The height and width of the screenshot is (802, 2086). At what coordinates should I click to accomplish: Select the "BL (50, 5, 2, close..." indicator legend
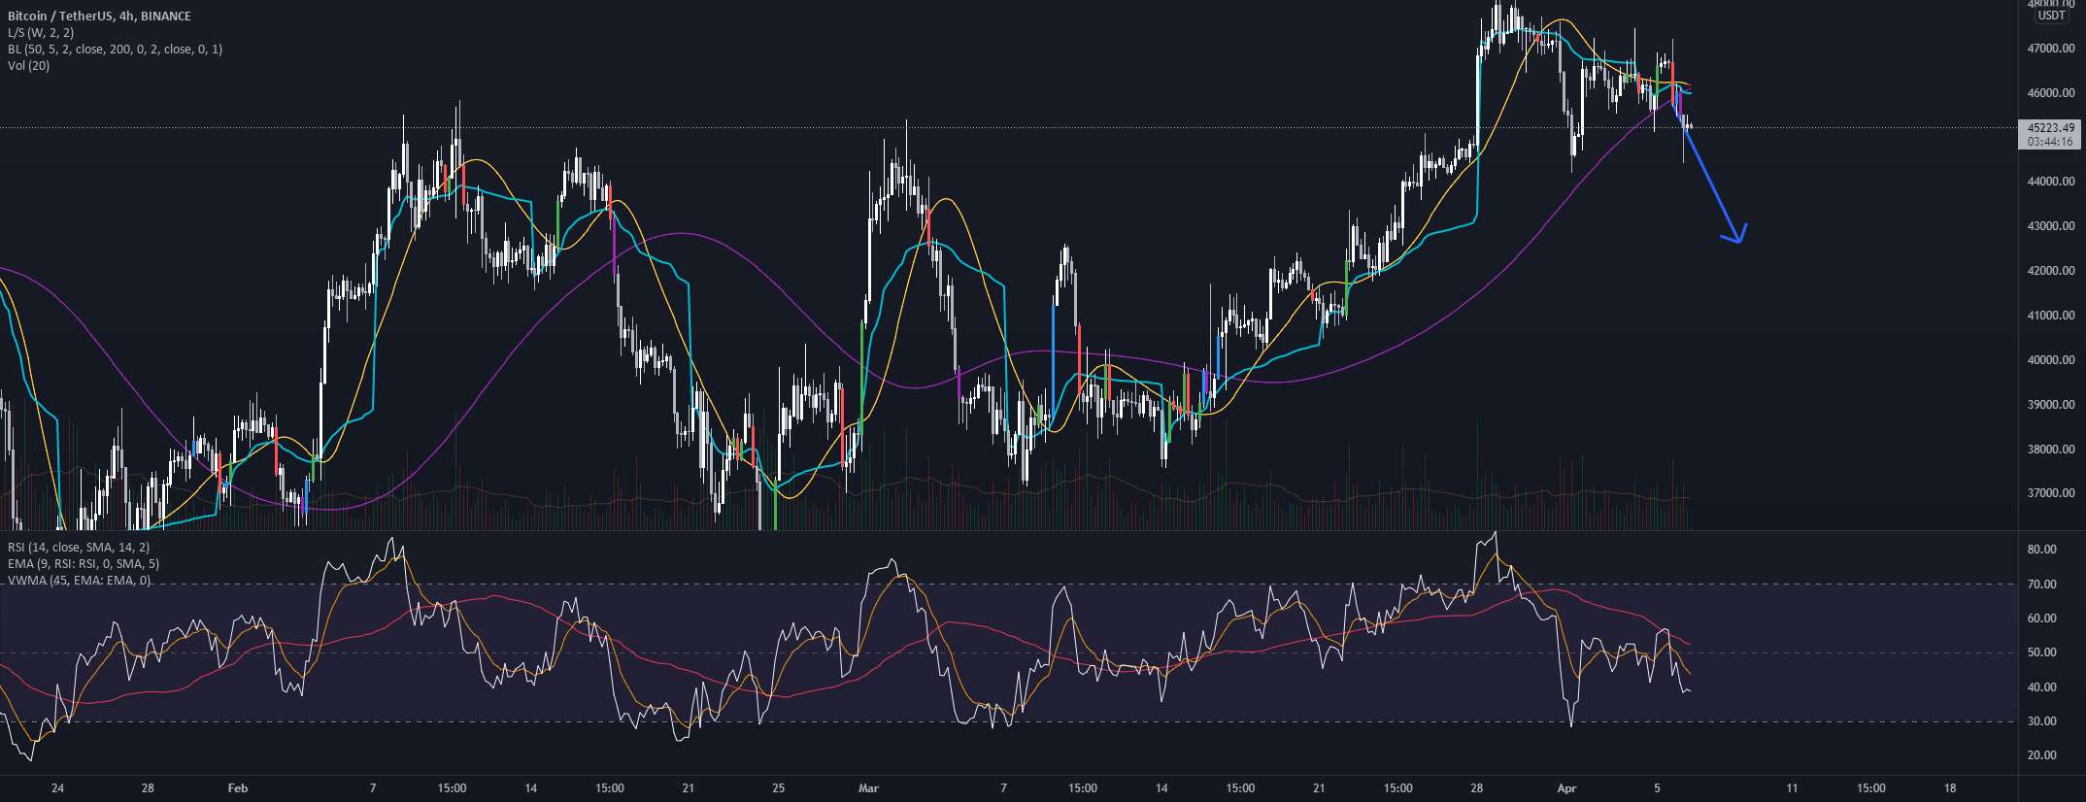[115, 50]
